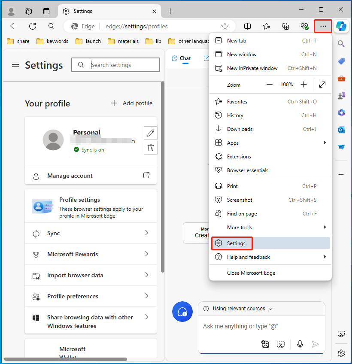The image size is (352, 364).
Task: Open History from menu
Action: tap(270, 115)
